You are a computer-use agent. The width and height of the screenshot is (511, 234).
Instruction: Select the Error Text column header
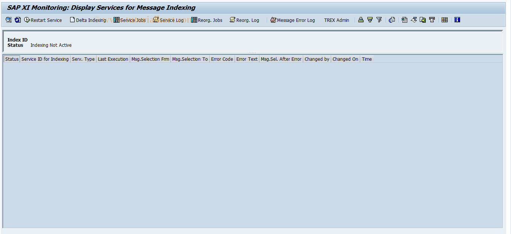247,59
